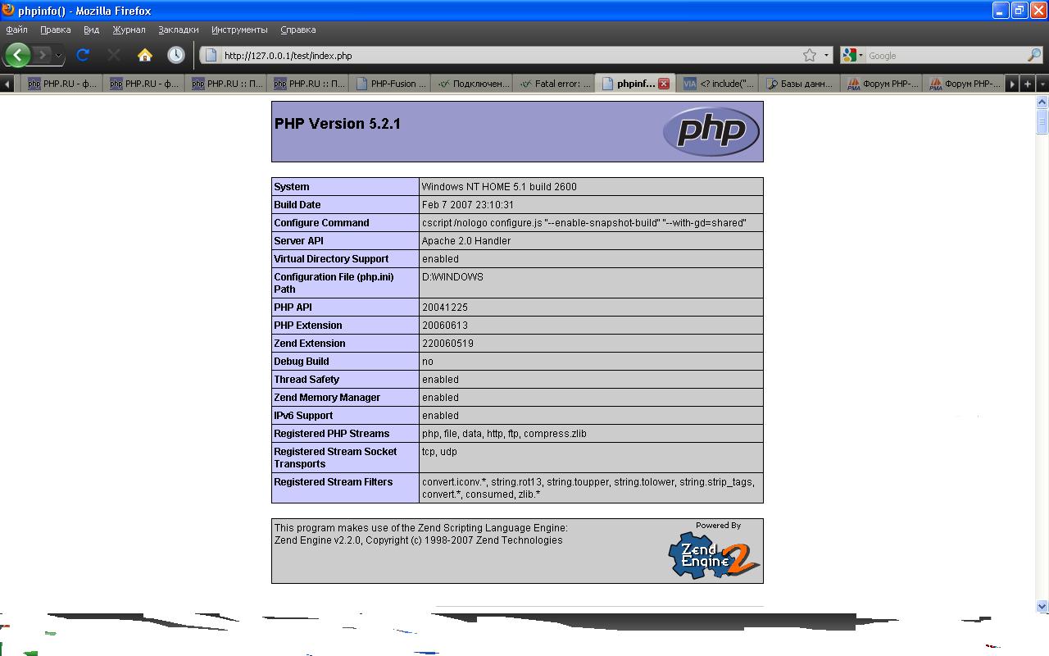Click the Apache 2.0 Handler value

(466, 241)
